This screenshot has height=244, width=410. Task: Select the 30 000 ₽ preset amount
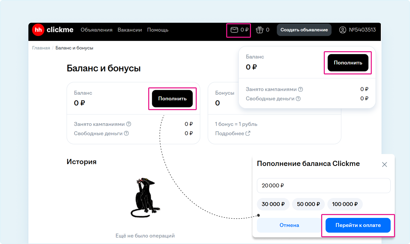click(273, 204)
